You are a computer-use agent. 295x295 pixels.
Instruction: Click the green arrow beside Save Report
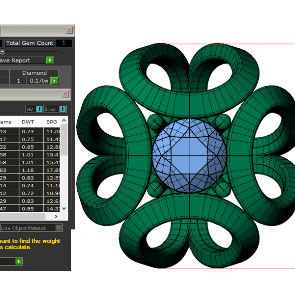click(50, 60)
